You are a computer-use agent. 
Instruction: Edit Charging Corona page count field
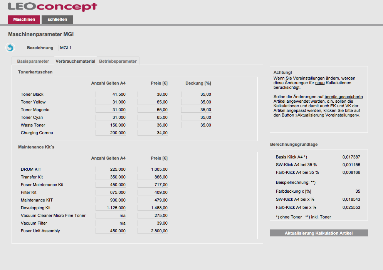pyautogui.click(x=111, y=133)
